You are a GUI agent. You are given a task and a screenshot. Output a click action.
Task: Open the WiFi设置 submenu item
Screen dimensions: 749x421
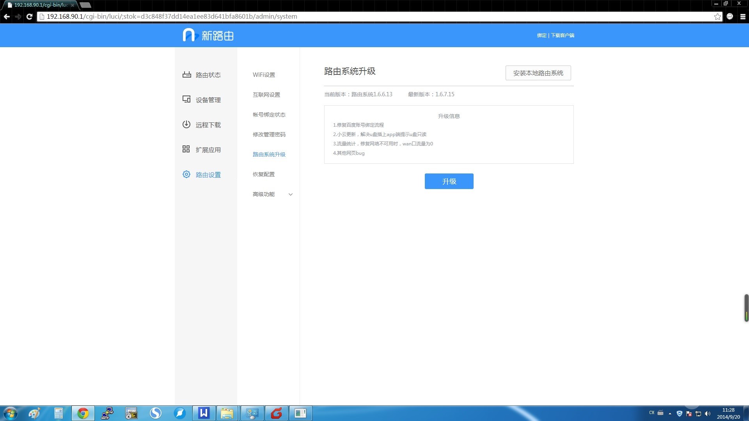pos(264,75)
